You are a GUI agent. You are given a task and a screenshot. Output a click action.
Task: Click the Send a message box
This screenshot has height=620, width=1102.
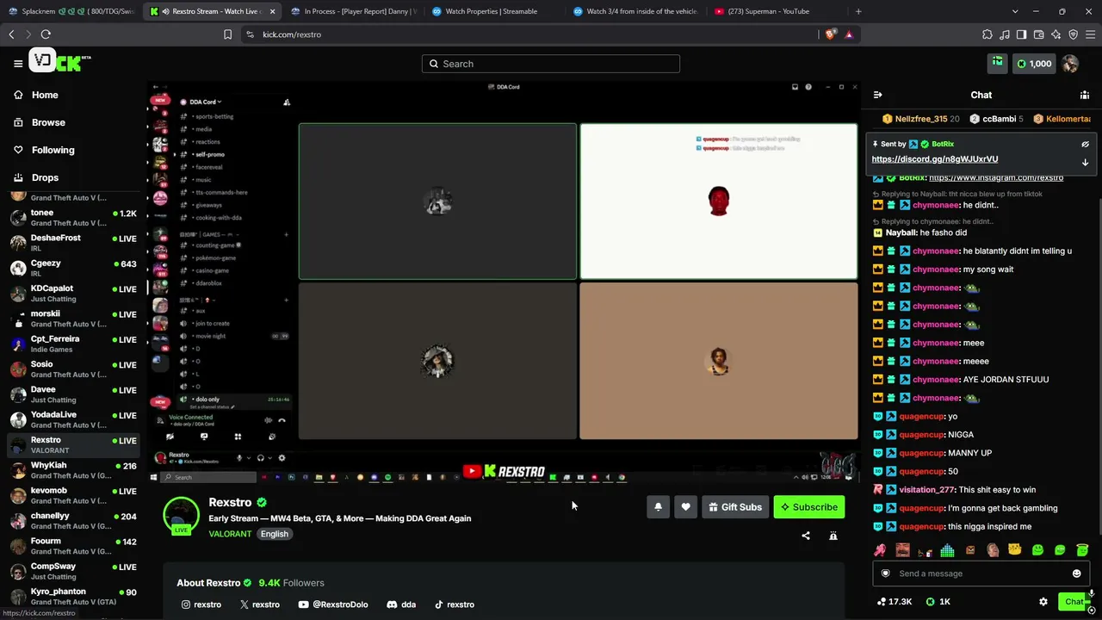[981, 573]
